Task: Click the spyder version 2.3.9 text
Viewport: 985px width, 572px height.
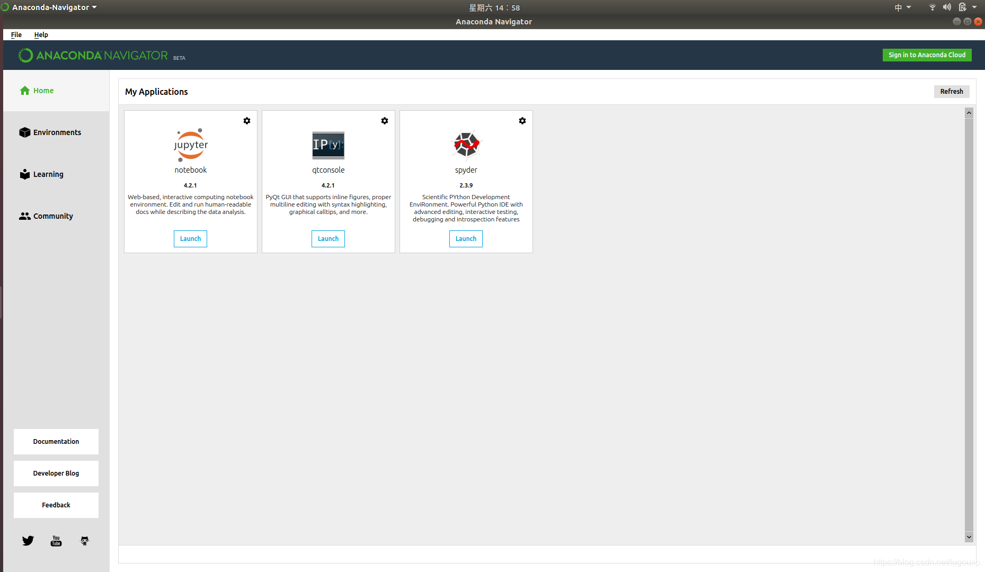Action: click(466, 185)
